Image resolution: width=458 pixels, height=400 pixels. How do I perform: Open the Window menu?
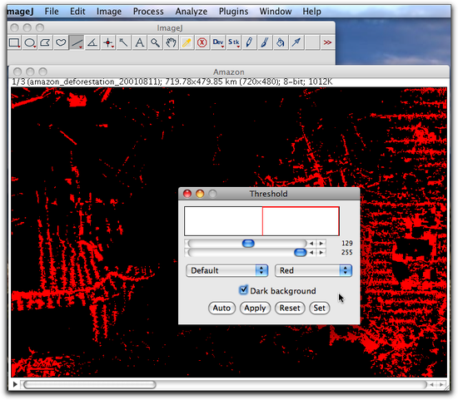coord(276,12)
